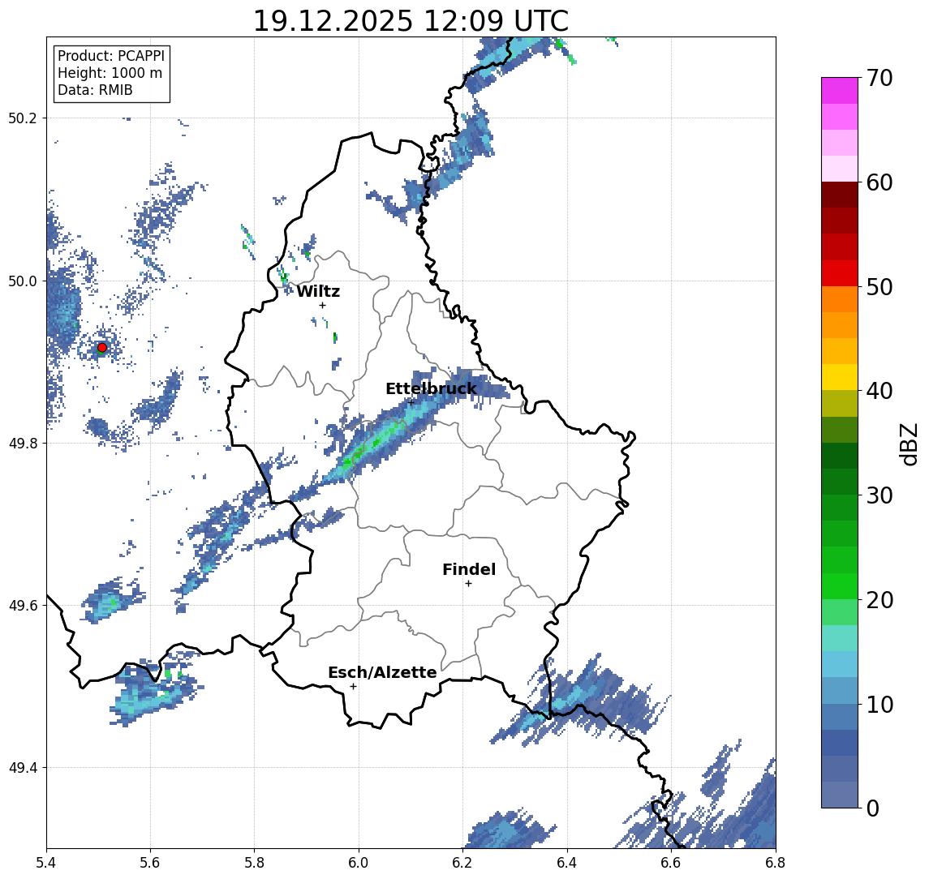The height and width of the screenshot is (879, 929).
Task: Select the Wiltz station label
Action: point(318,291)
